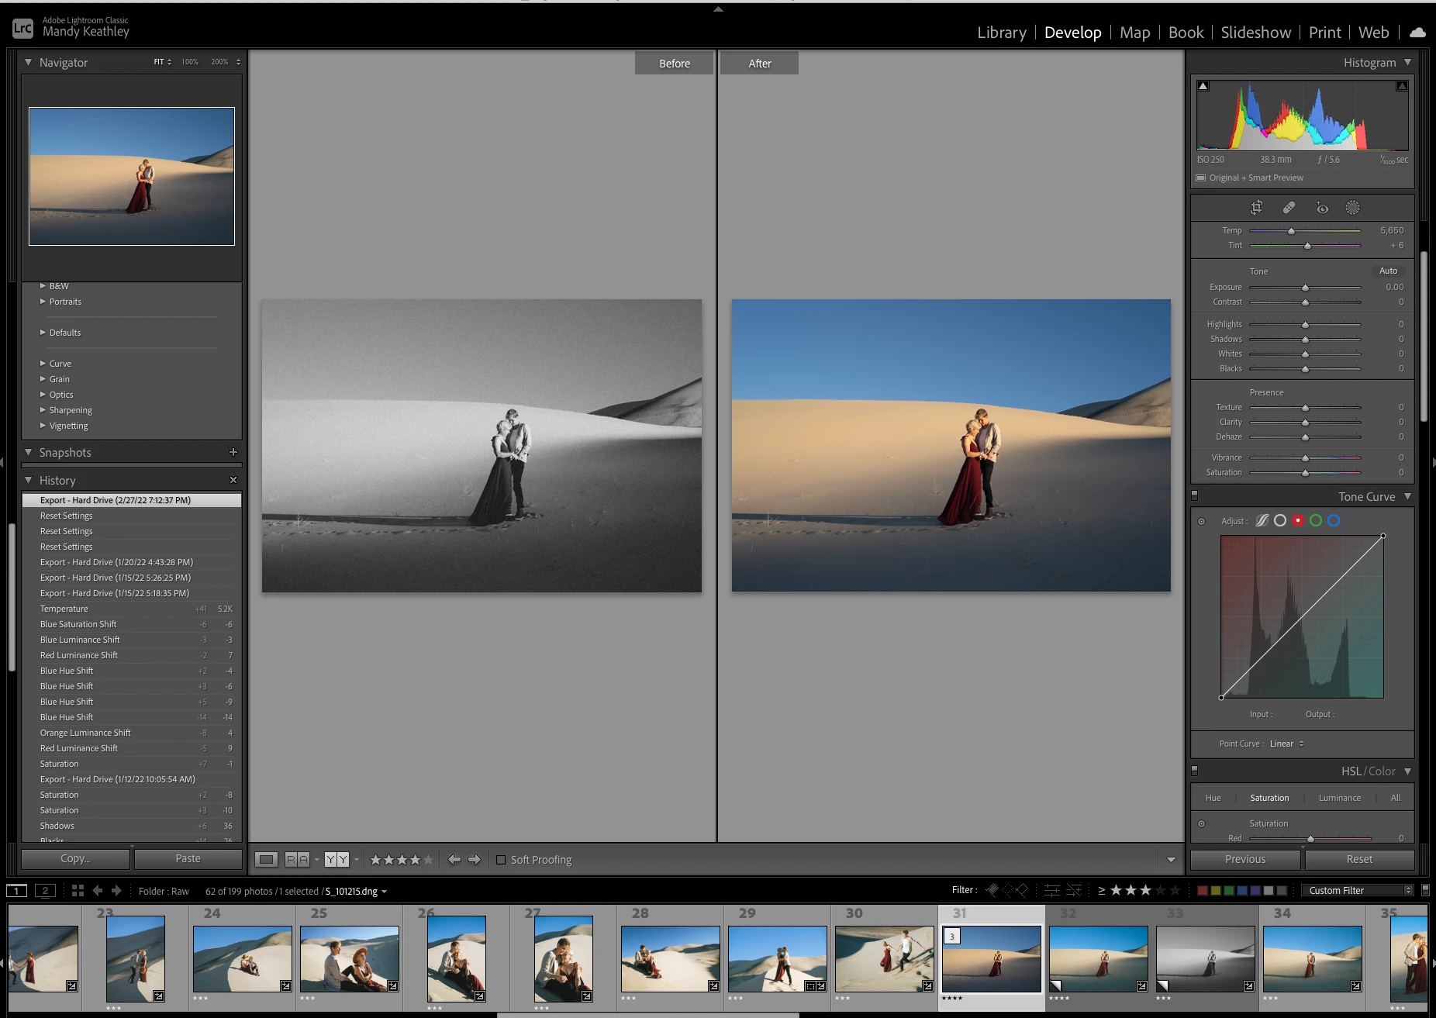Click the Paste button
Image resolution: width=1436 pixels, height=1018 pixels.
(188, 858)
